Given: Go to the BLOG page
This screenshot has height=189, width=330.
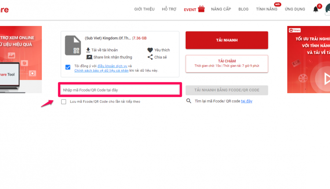Looking at the screenshot, I should point(243,9).
